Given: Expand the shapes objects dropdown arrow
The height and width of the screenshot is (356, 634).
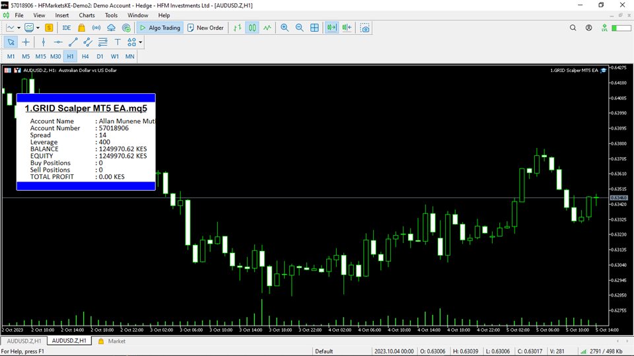Looking at the screenshot, I should pyautogui.click(x=140, y=42).
